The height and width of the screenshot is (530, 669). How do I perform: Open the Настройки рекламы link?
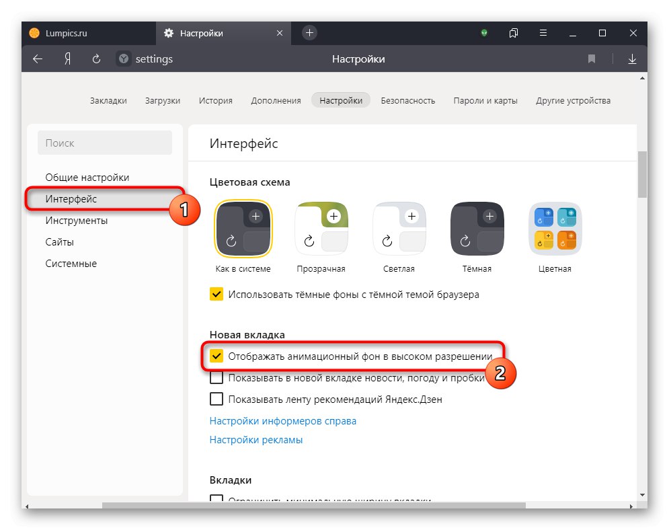255,439
